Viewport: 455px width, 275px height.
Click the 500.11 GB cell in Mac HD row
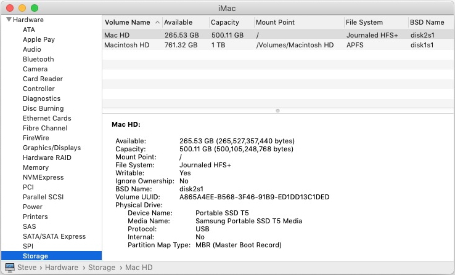pos(227,35)
